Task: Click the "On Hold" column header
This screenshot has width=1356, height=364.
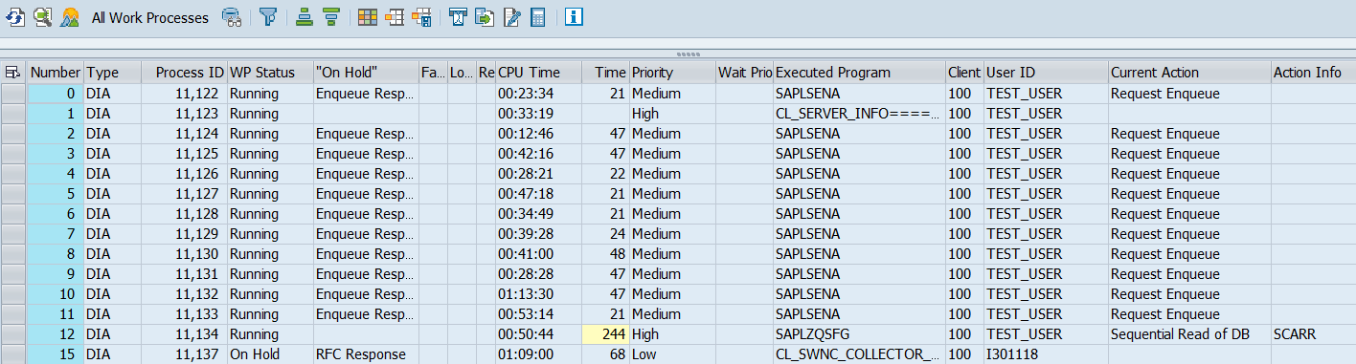Action: point(366,73)
